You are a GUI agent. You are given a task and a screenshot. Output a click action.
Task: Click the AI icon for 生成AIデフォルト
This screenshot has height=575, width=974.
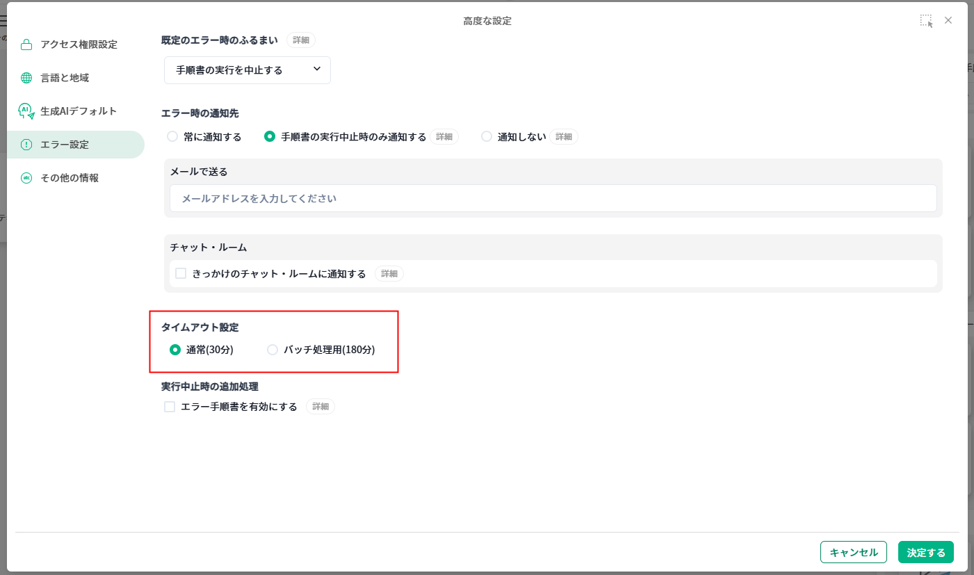[26, 111]
